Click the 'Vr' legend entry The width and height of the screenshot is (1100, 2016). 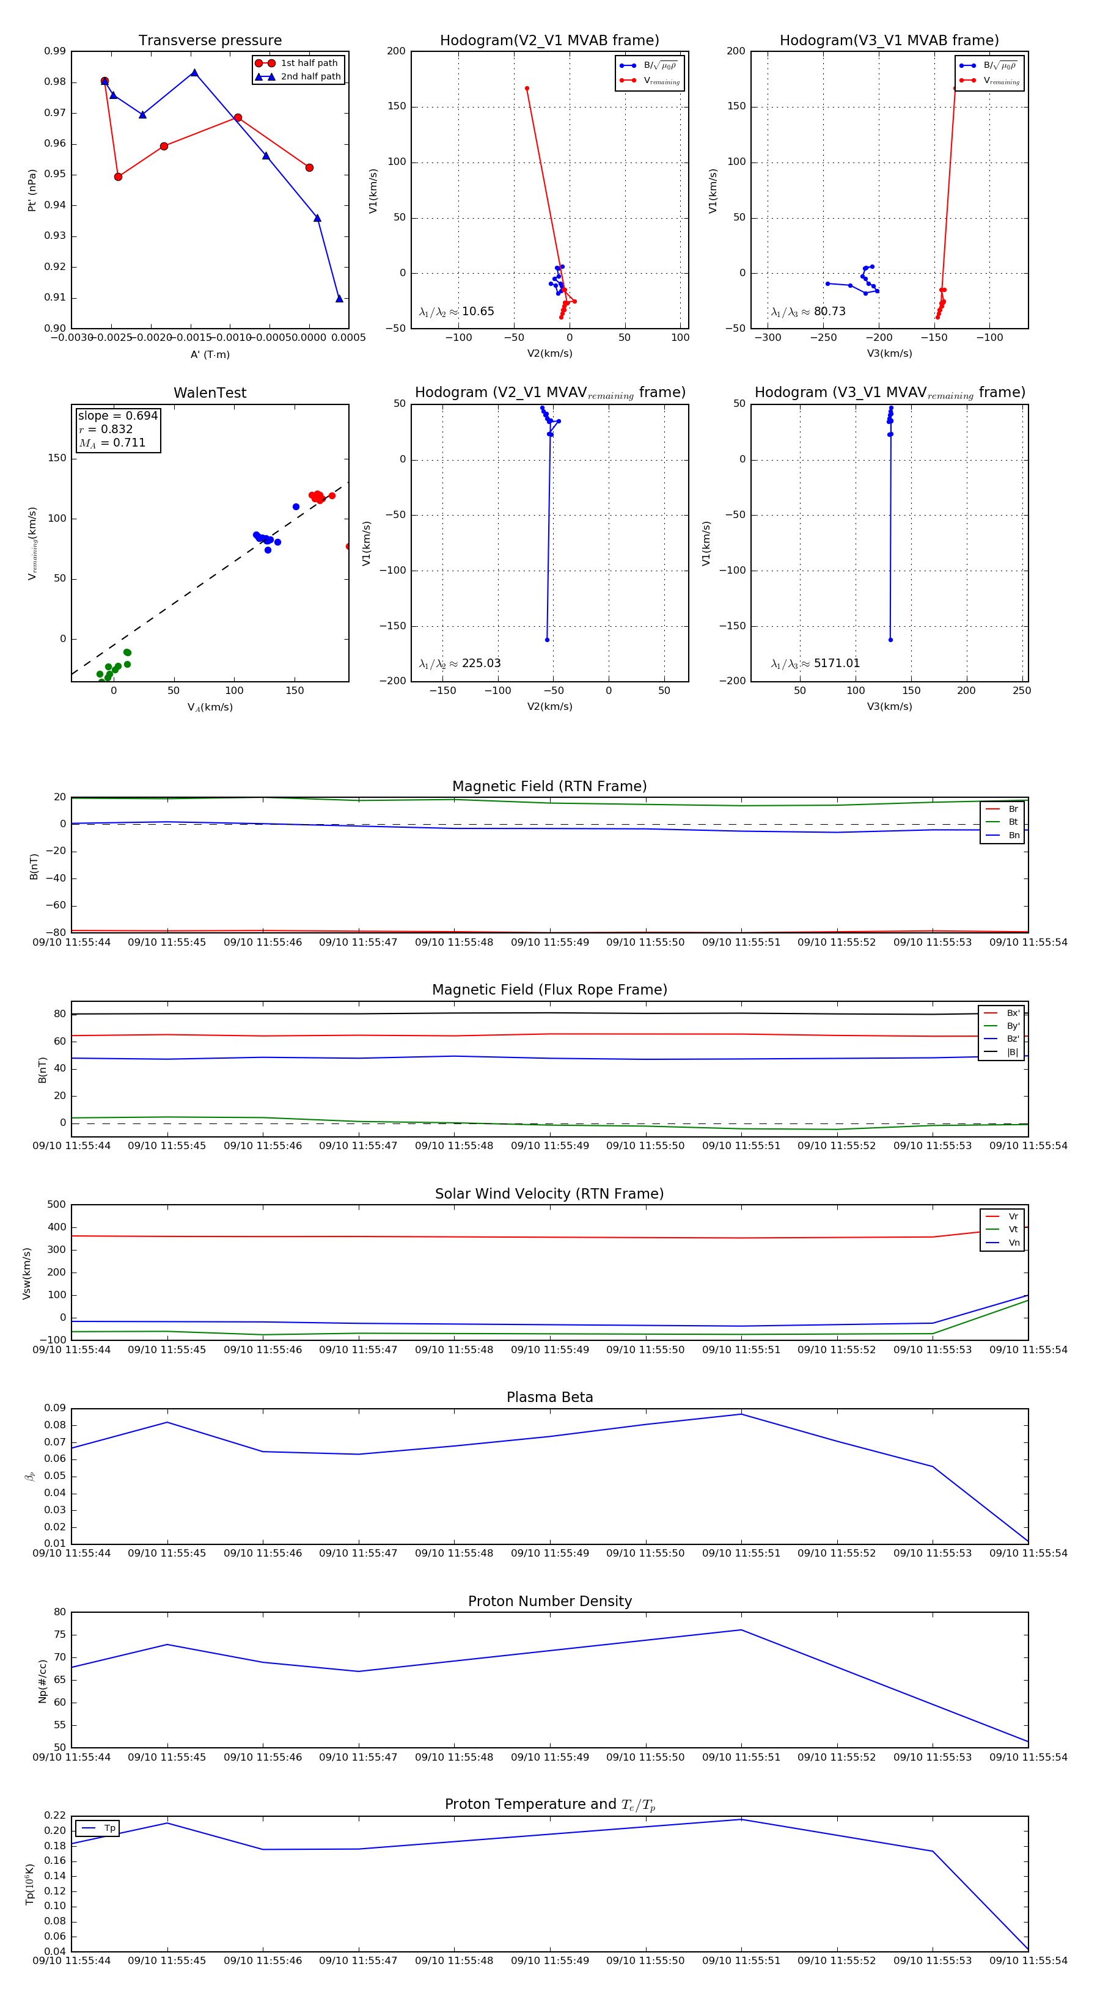1003,1216
